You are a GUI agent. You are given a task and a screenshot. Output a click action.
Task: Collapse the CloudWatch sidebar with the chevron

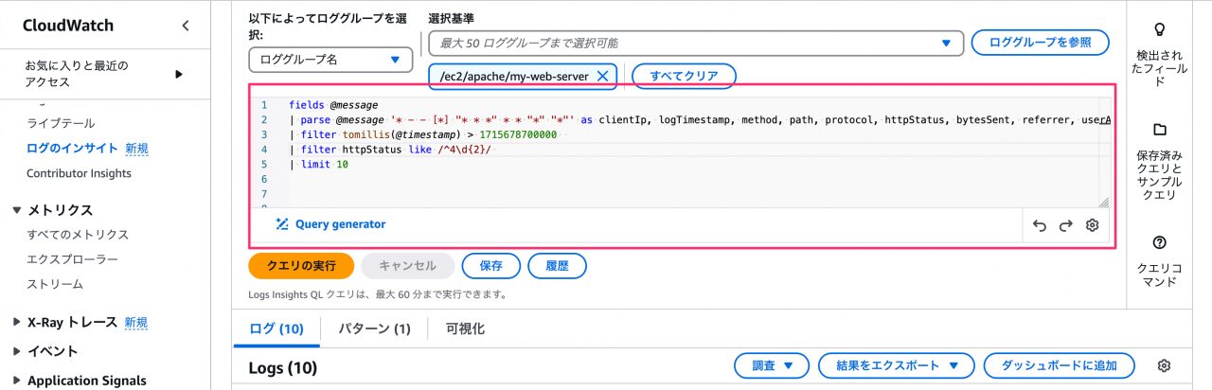[186, 27]
